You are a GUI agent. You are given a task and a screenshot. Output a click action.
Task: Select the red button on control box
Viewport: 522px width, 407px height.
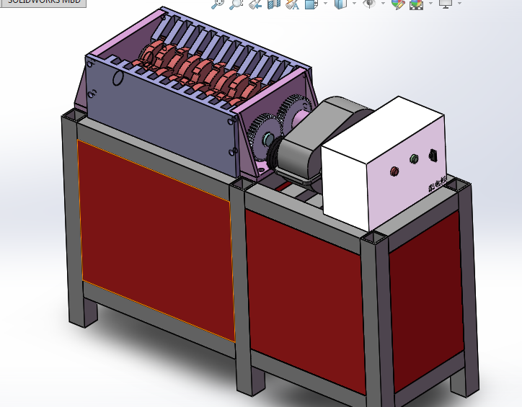[x=394, y=171]
